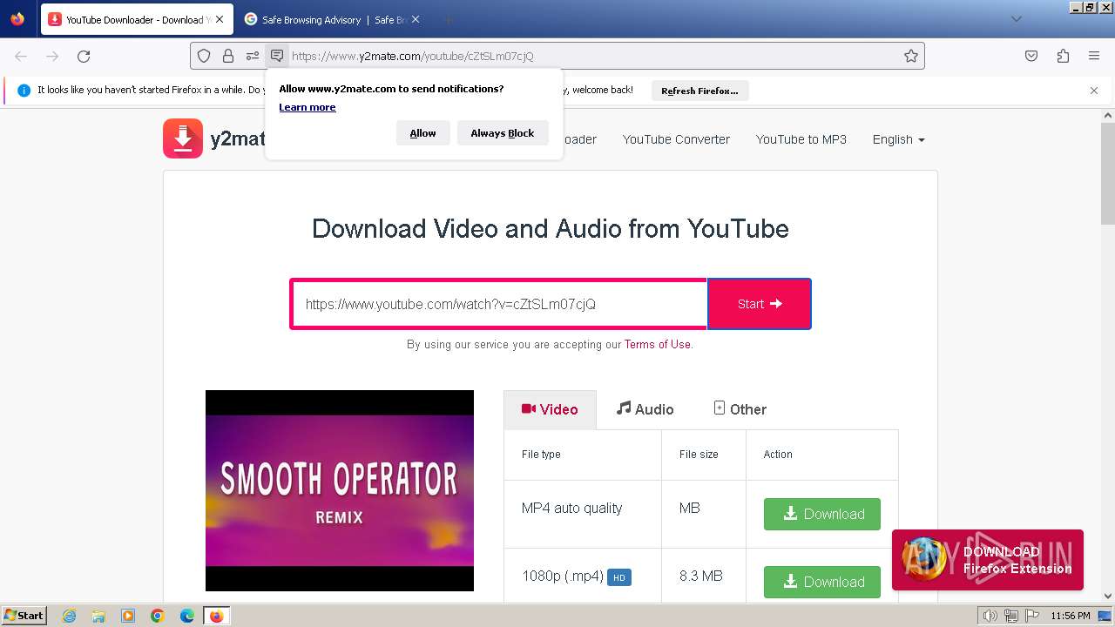
Task: Expand the list all tabs chevron
Action: pos(1017,19)
